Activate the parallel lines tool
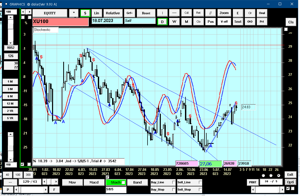The image size is (300, 196). (x=210, y=13)
